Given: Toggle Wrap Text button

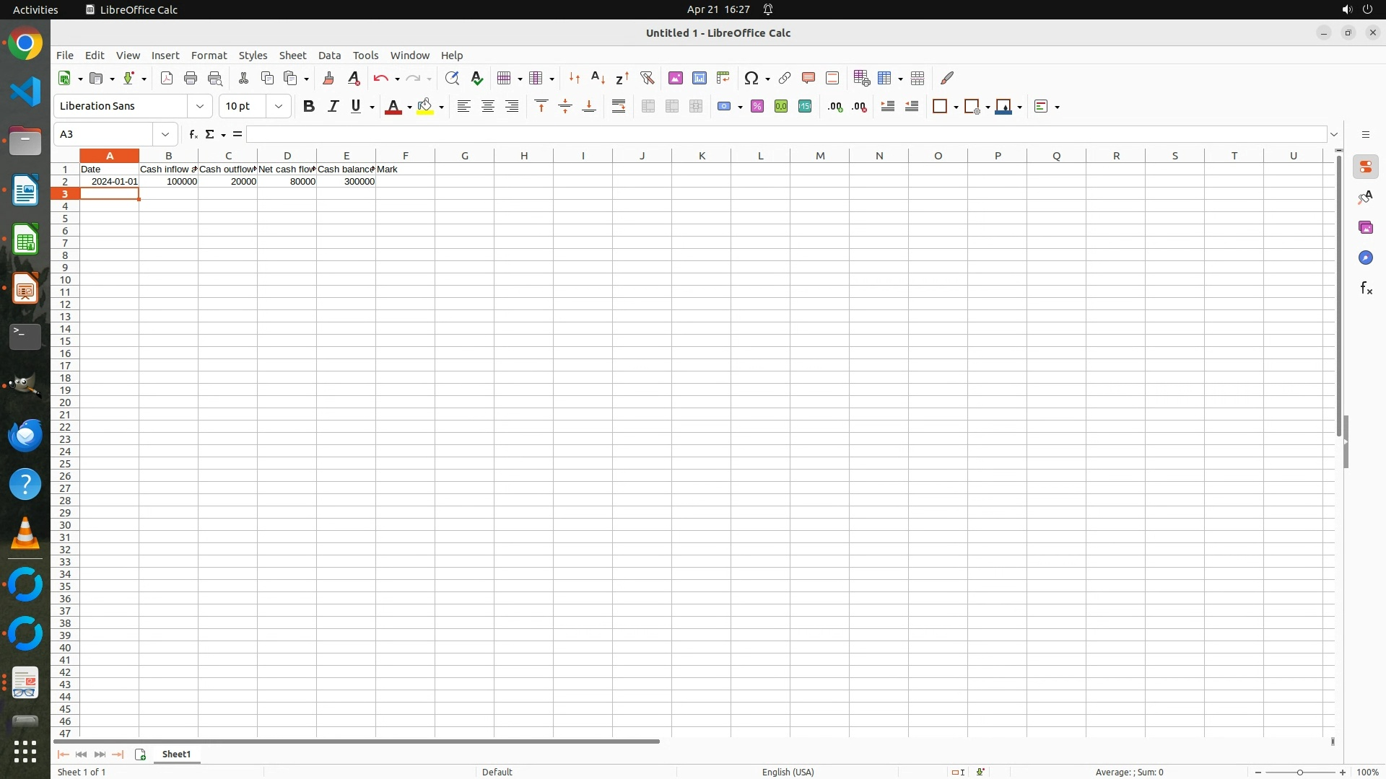Looking at the screenshot, I should tap(619, 107).
